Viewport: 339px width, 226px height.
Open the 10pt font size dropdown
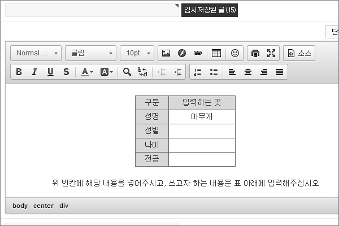pos(137,53)
